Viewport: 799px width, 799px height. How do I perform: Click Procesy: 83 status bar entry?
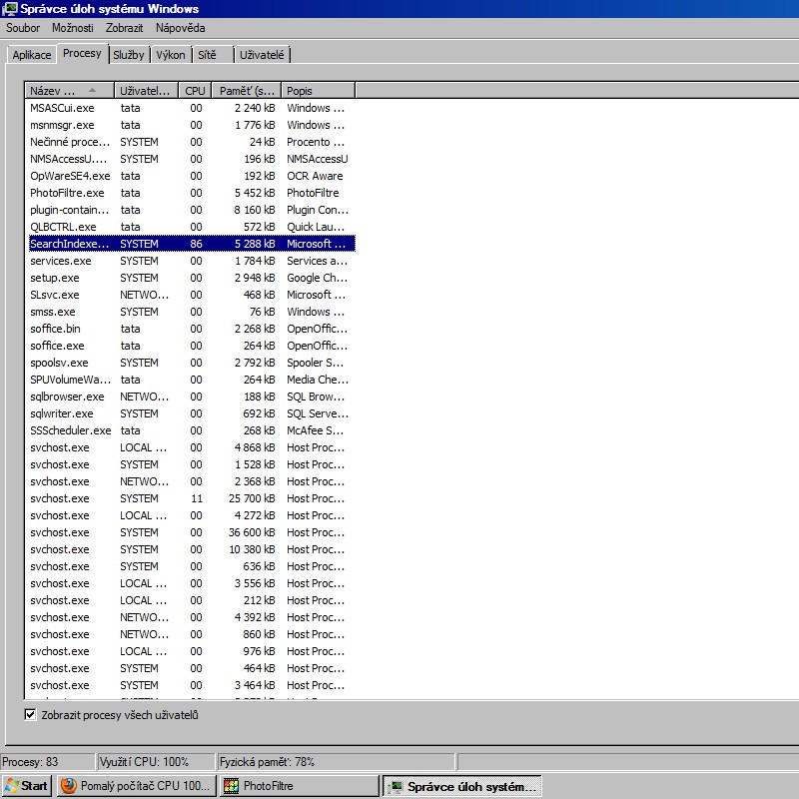tap(48, 762)
